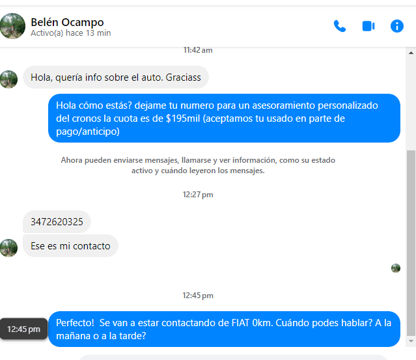Click the 12:45 pm timestamp tooltip
Screen dimensions: 416x360
click(23, 329)
